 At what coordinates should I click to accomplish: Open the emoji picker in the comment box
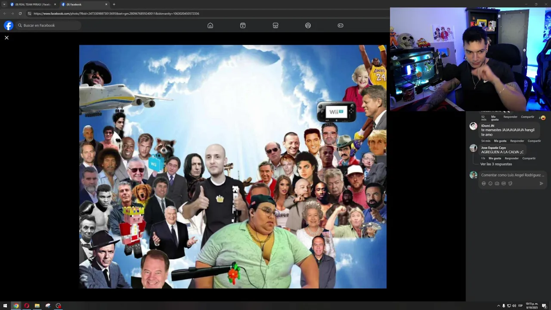point(490,183)
